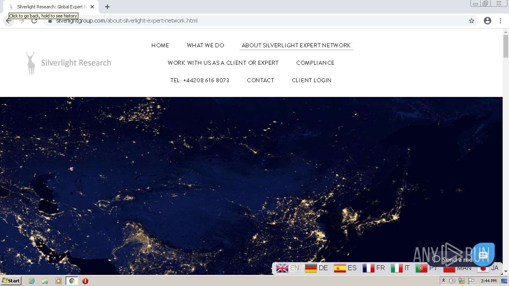The height and width of the screenshot is (286, 509).
Task: Click the volume speaker tray icon
Action: point(452,281)
